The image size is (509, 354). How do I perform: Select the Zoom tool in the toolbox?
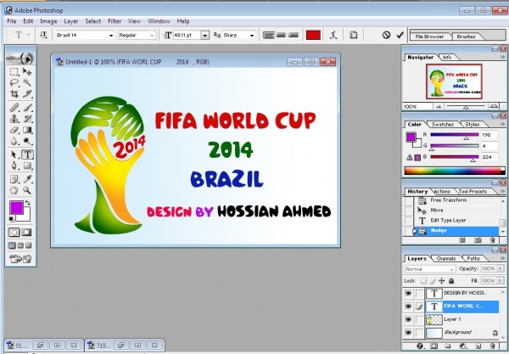pyautogui.click(x=27, y=191)
